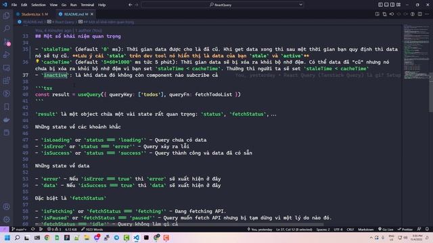Select language mode Markdown in status bar
This screenshot has height=243, width=433.
[365, 230]
